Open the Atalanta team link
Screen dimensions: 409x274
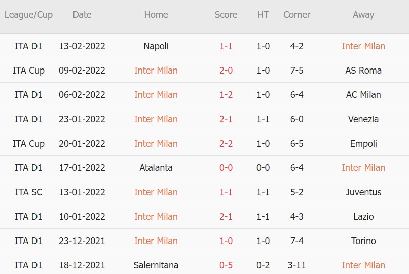tap(156, 168)
